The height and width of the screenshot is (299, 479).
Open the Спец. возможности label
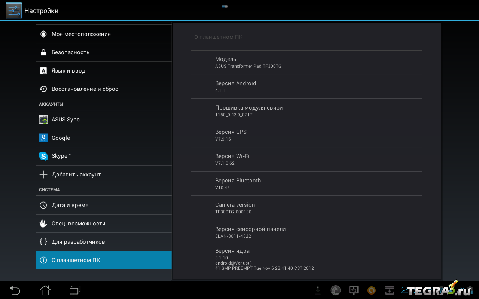coord(79,224)
